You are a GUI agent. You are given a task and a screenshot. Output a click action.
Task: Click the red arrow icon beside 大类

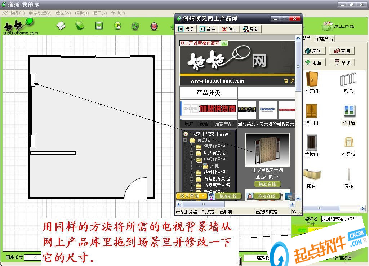(186, 134)
